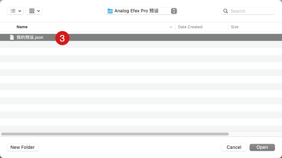Focus the Search input field

(x=248, y=11)
